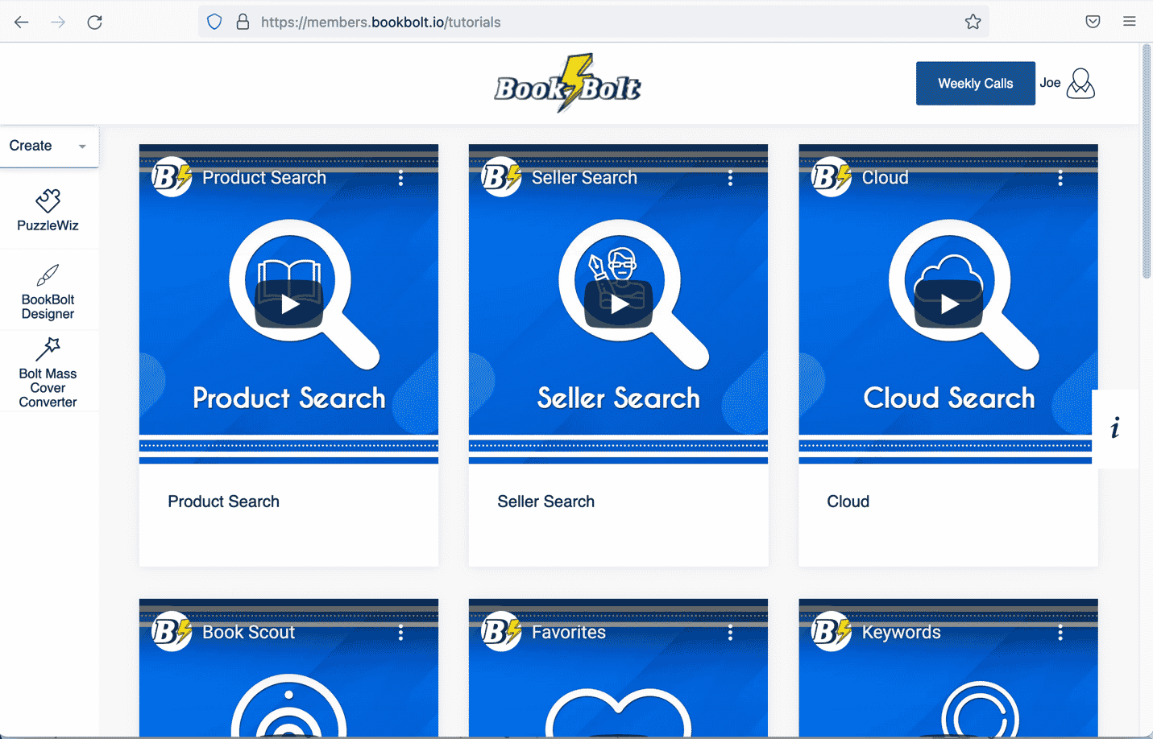
Task: Open Favorites video title link
Action: pyautogui.click(x=569, y=633)
